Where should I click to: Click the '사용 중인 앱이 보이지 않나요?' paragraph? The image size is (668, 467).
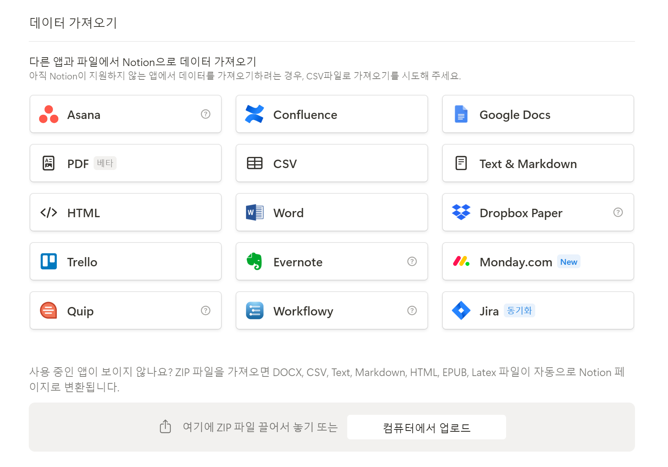point(327,379)
